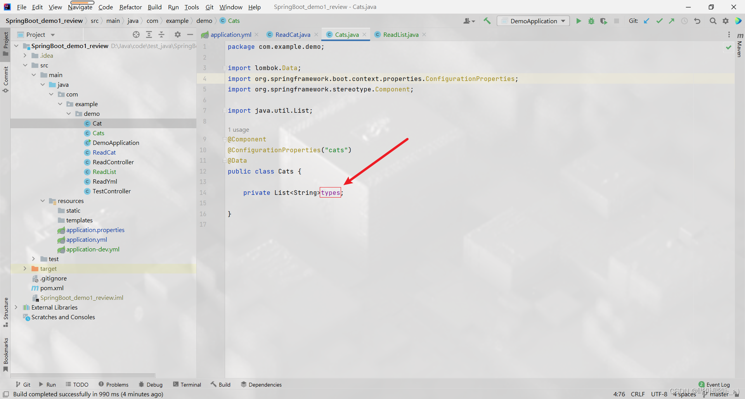Switch to the ReadCat.java tab

click(293, 34)
